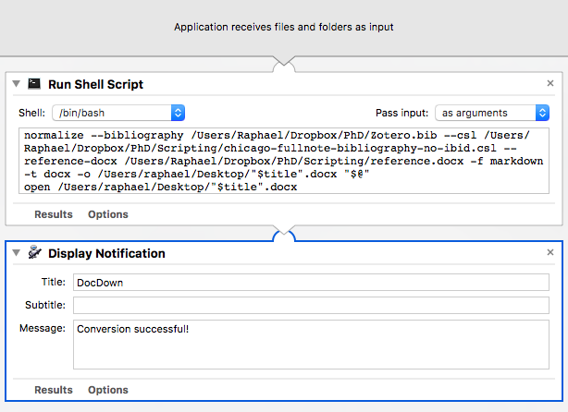Remove the Run Shell Script action
The height and width of the screenshot is (412, 568).
(550, 83)
